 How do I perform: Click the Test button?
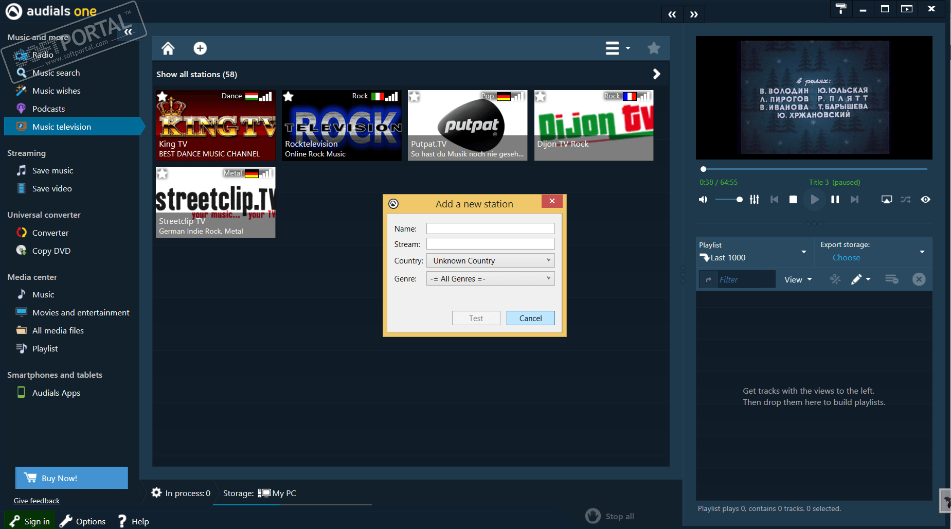(476, 318)
